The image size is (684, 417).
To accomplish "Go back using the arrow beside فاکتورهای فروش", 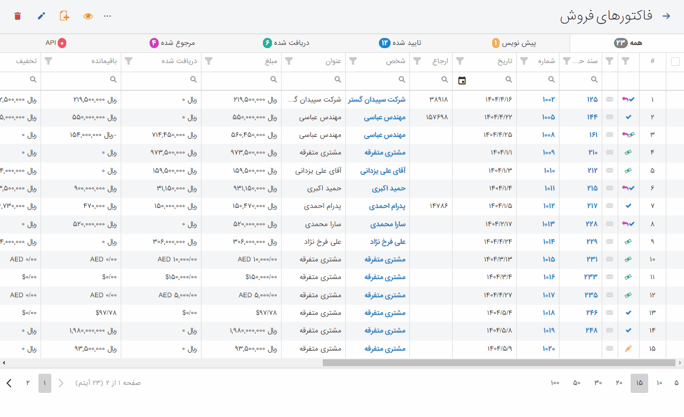I will (666, 16).
